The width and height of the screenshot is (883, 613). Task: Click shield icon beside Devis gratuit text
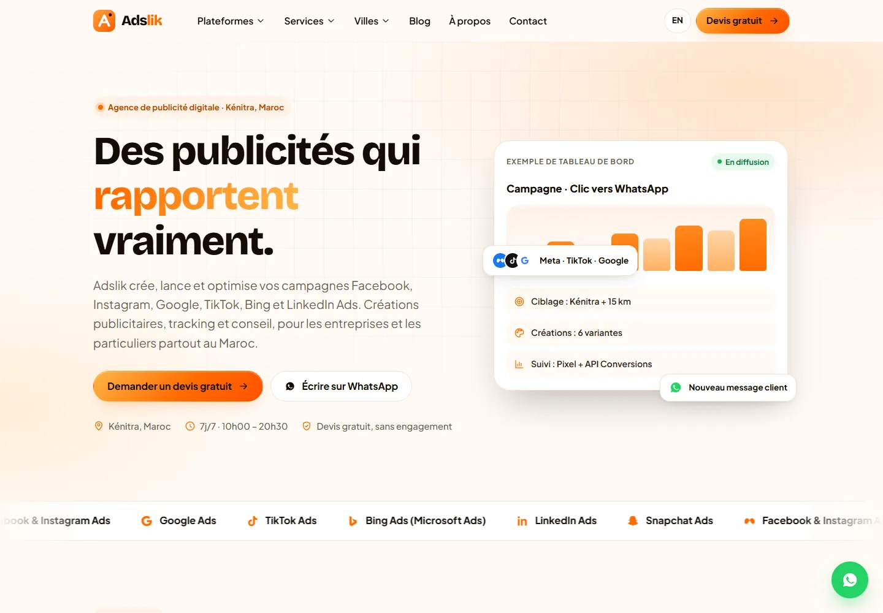(307, 426)
